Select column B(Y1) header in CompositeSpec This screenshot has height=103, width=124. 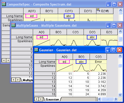coord(49,11)
